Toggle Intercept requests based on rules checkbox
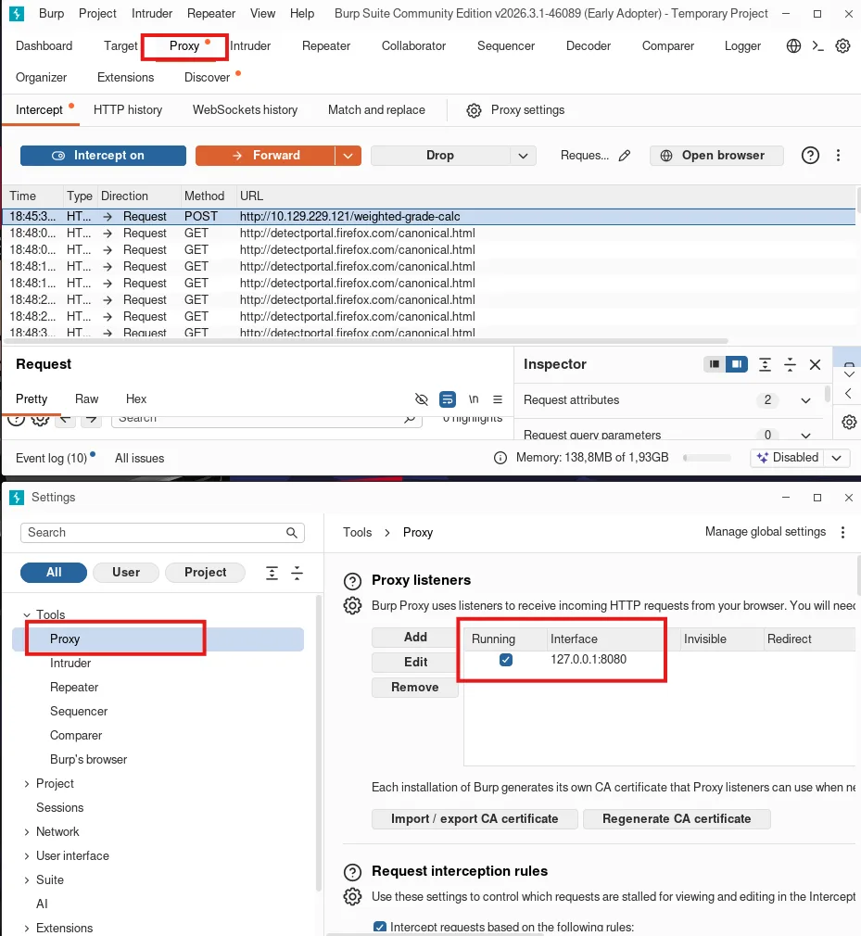The image size is (861, 936). pos(379,927)
